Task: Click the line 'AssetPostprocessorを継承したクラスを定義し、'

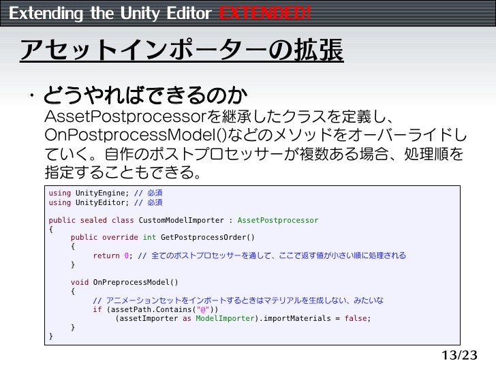Action: pos(219,117)
